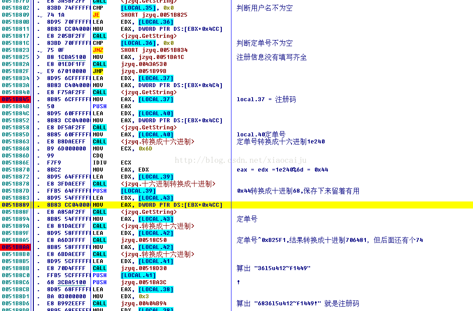Viewport: 473px width, 311px height.
Task: Click comment 注册信息没有填写齐全
Action: point(271,57)
